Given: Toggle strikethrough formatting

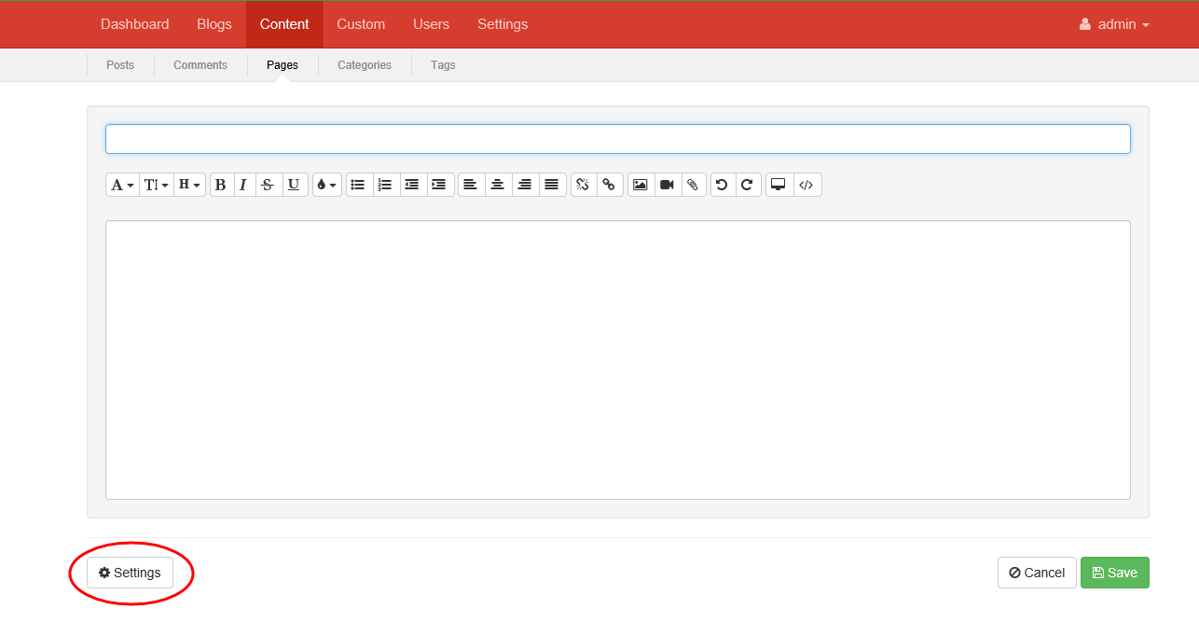Looking at the screenshot, I should [268, 185].
